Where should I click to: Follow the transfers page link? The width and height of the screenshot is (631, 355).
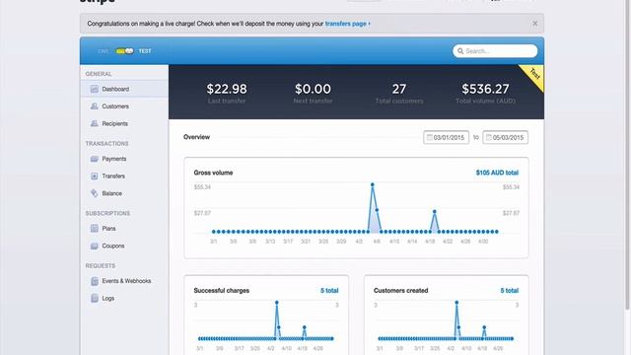pyautogui.click(x=347, y=24)
